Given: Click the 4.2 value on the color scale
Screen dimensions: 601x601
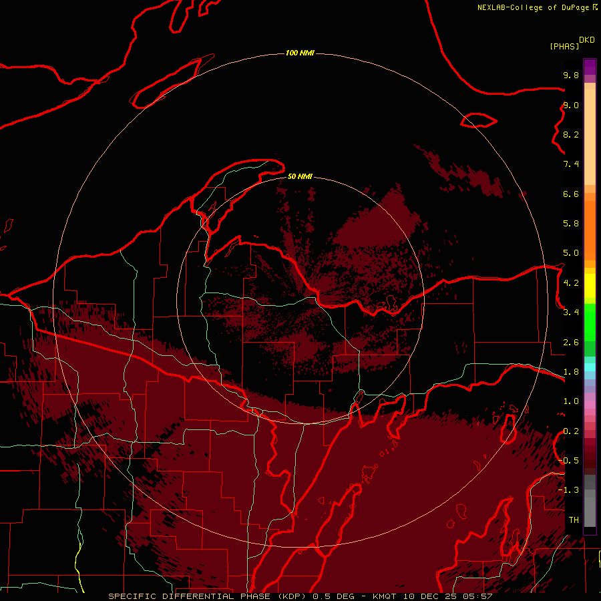Looking at the screenshot, I should [x=571, y=283].
